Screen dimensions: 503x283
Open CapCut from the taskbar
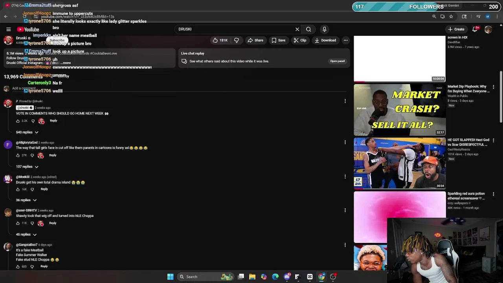[310, 277]
